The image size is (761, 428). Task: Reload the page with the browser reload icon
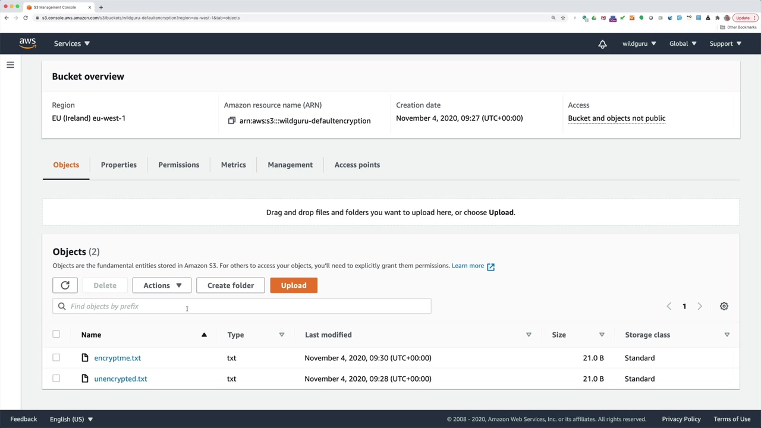[x=26, y=18]
